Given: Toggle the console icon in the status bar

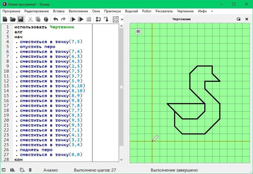Looking at the screenshot, I should pos(4,170).
